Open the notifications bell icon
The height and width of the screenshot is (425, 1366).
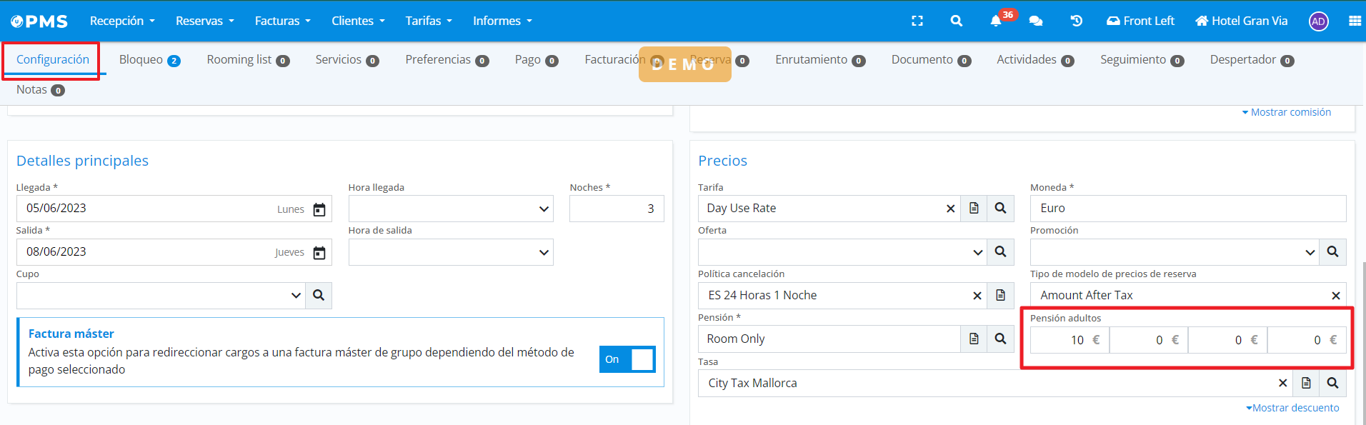click(995, 21)
